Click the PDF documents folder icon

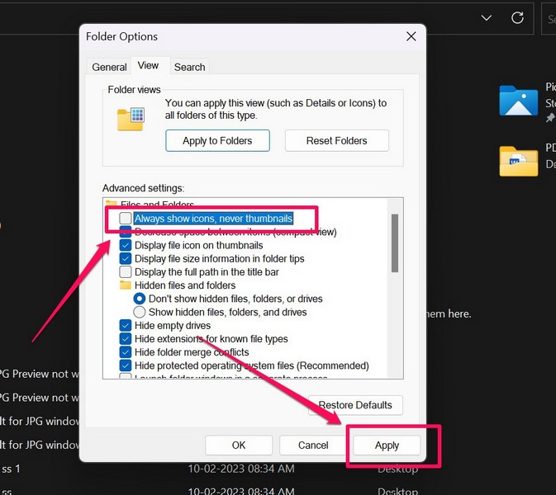(518, 160)
